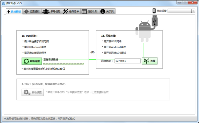Switch to the 任务选单 tab
This screenshot has height=123, width=199.
(71, 11)
